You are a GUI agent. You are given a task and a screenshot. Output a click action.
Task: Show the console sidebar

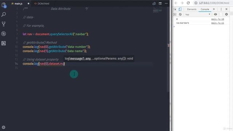coord(175,15)
